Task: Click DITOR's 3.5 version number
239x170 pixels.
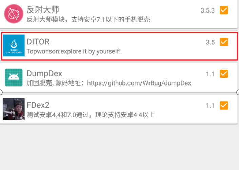Action: [210, 42]
